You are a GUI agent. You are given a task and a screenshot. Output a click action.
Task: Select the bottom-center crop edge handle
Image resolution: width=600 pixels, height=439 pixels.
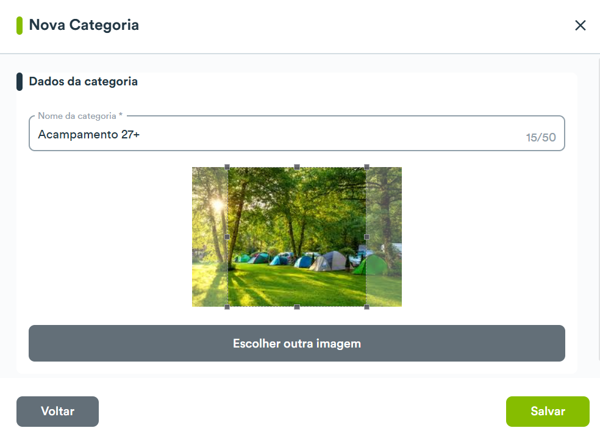[297, 307]
